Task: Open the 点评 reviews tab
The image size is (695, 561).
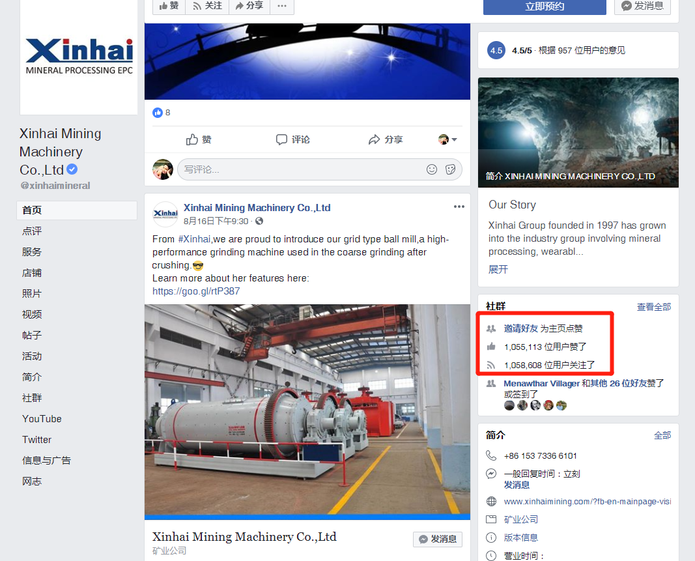Action: click(x=32, y=231)
